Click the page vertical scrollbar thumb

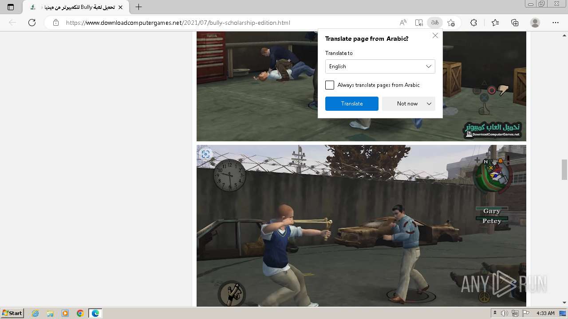point(564,169)
